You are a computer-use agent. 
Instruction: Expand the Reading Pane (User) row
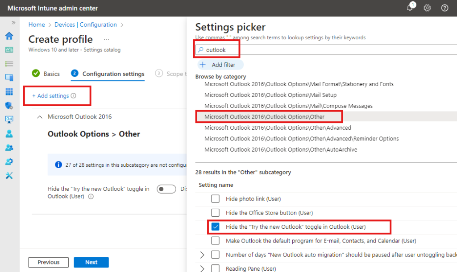click(x=202, y=268)
